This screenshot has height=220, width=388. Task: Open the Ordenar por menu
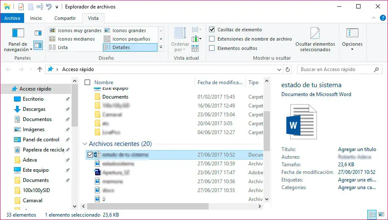180,40
